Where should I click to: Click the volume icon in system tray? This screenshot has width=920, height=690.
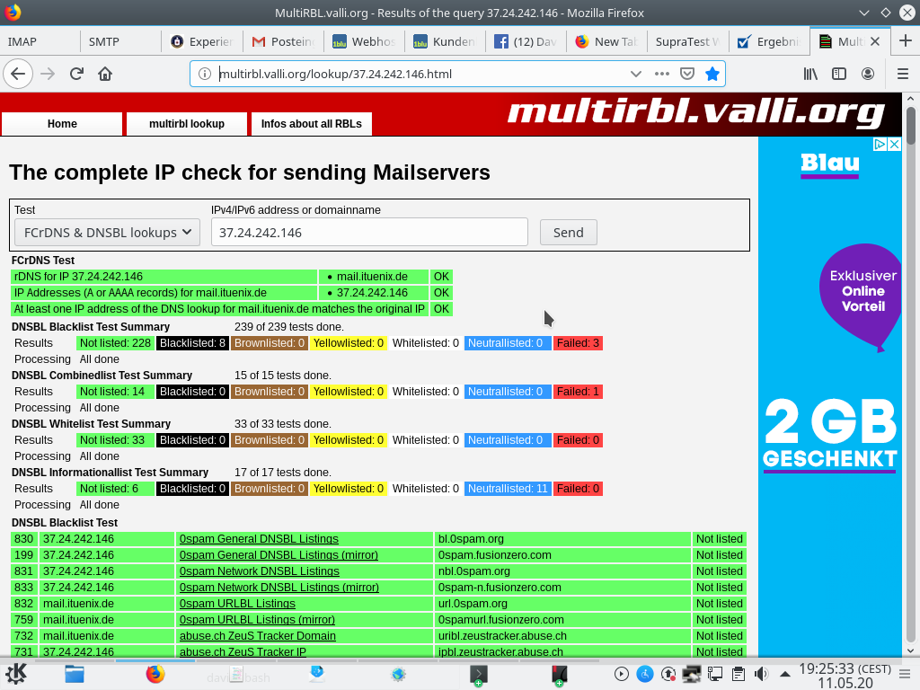[x=762, y=674]
